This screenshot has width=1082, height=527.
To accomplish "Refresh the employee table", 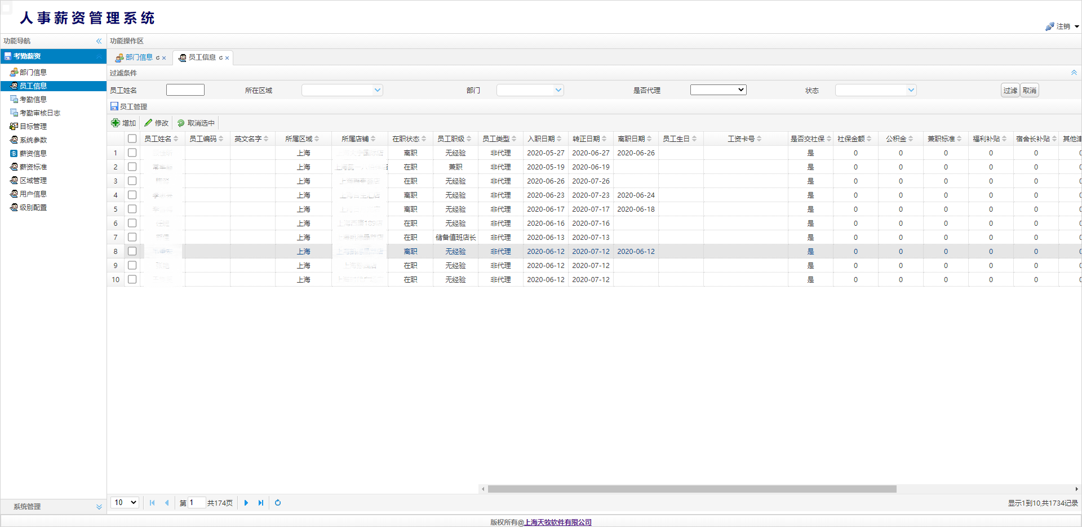I will 278,503.
